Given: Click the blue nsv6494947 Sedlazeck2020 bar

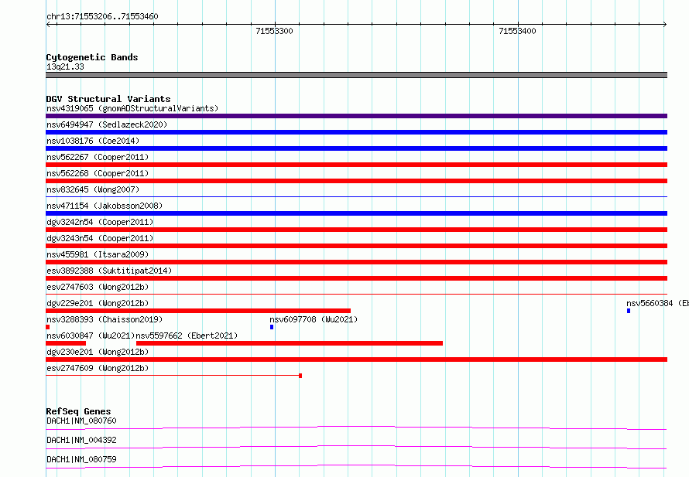Looking at the screenshot, I should click(356, 132).
